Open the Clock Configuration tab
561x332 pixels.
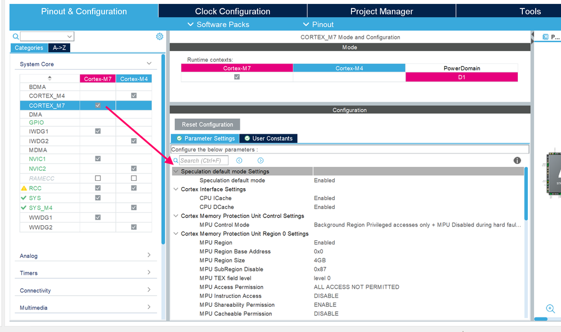tap(232, 11)
